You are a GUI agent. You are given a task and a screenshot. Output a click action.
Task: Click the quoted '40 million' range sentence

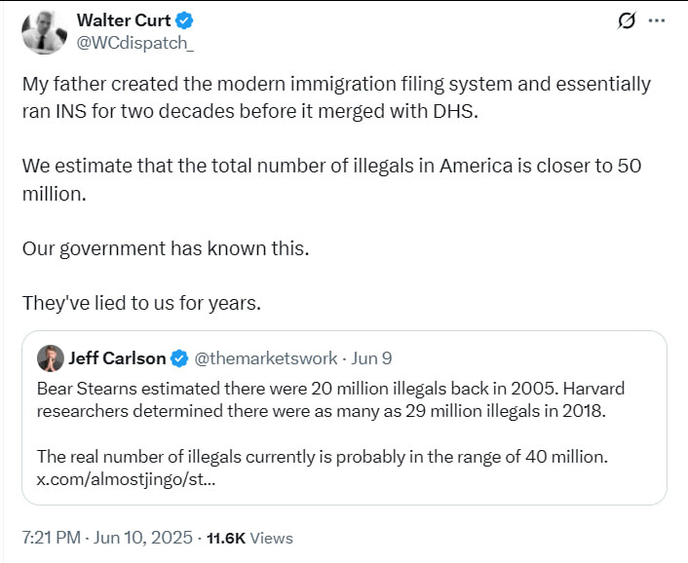coord(322,457)
